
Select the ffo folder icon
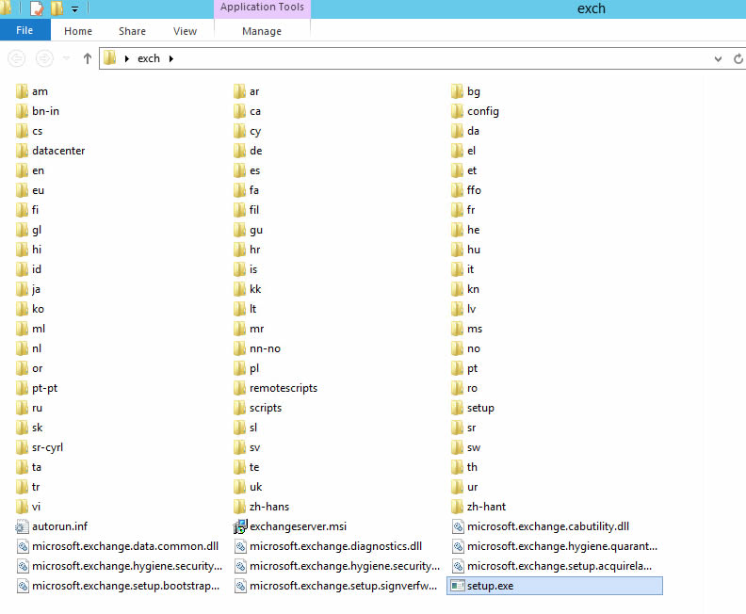click(x=457, y=190)
